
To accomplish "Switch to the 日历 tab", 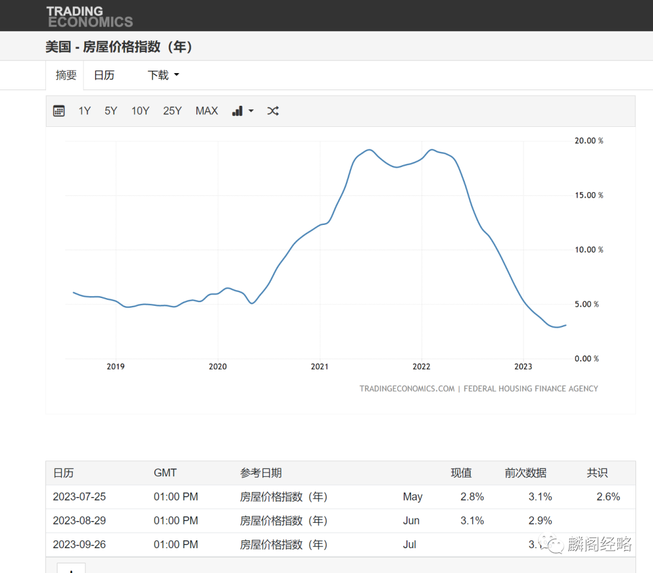I will tap(104, 75).
